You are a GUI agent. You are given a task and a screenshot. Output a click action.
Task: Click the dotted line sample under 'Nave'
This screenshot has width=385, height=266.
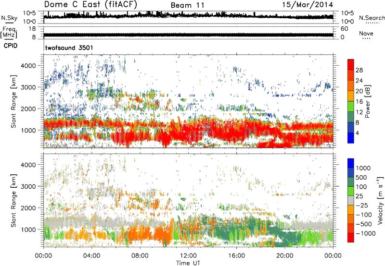tap(366, 38)
